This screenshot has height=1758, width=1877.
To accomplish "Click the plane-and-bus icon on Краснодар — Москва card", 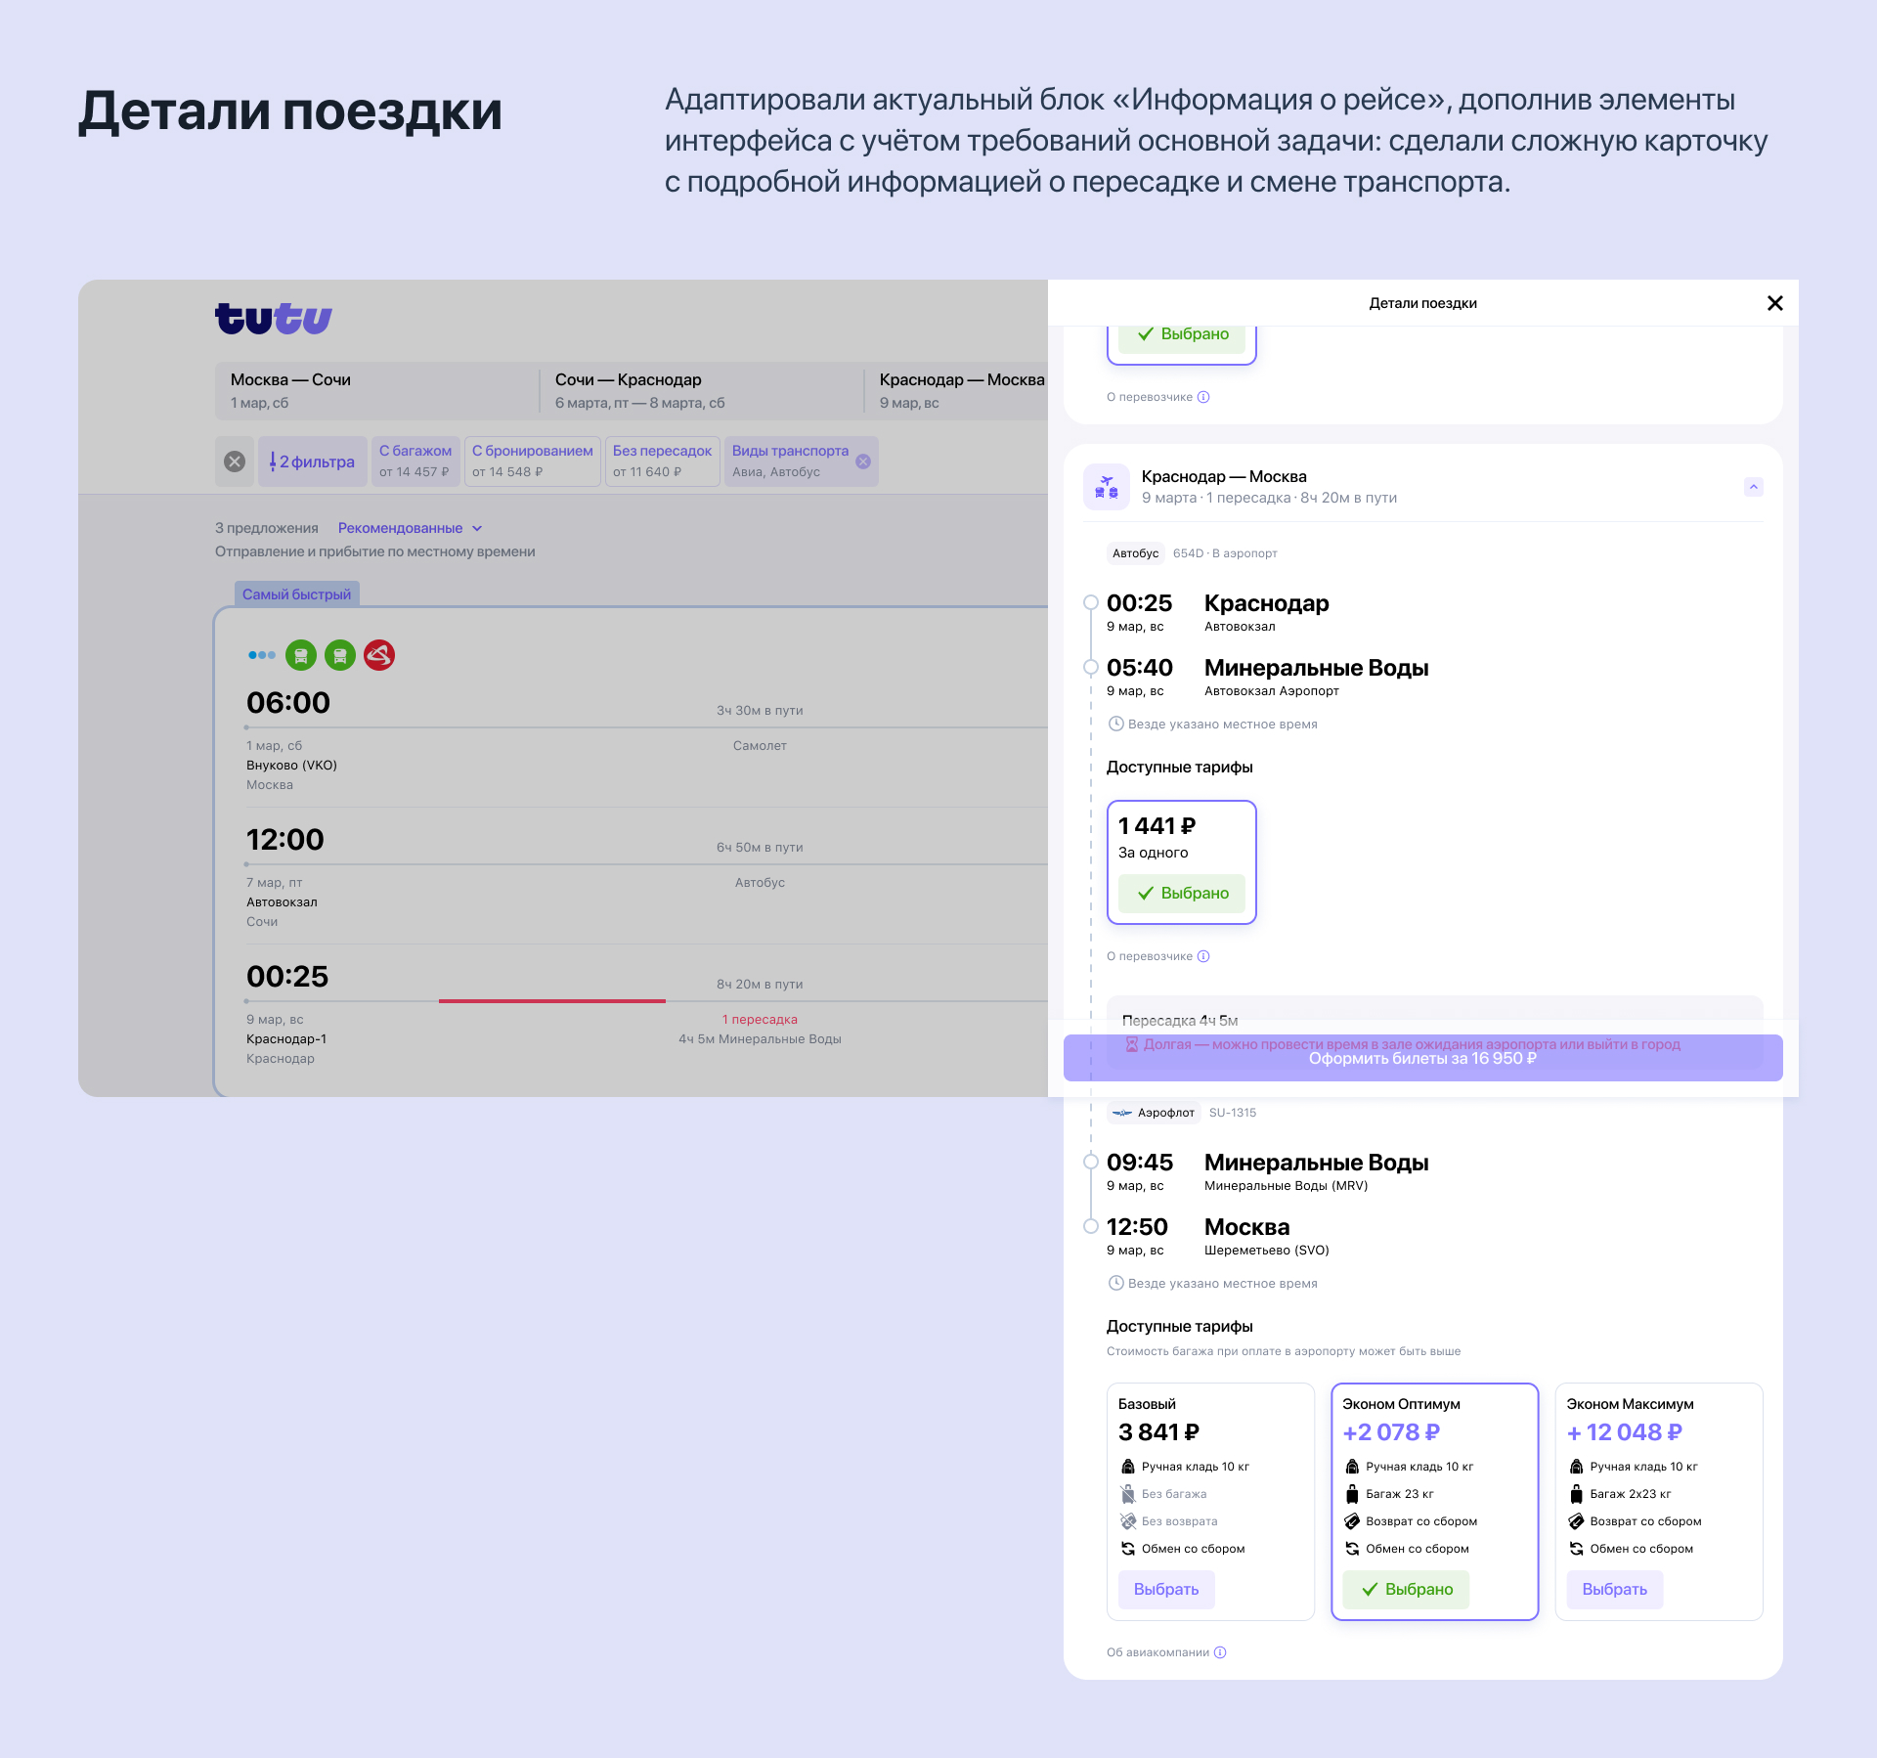I will coord(1106,486).
